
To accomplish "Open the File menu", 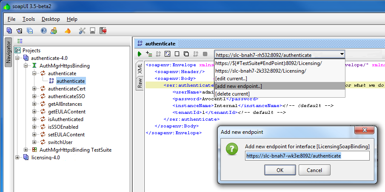I will pyautogui.click(x=11, y=19).
